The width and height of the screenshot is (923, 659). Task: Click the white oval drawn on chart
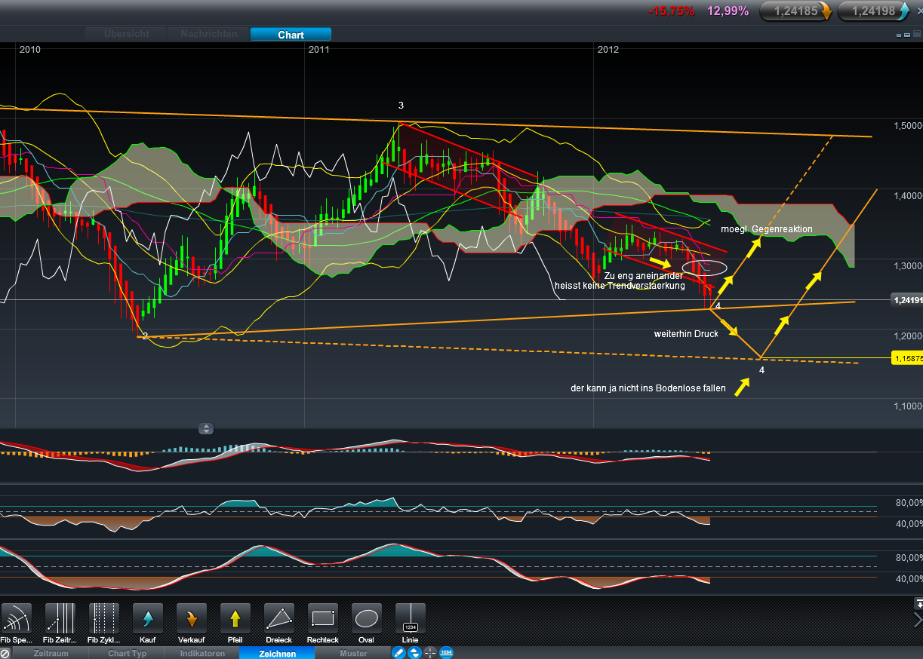click(x=705, y=267)
